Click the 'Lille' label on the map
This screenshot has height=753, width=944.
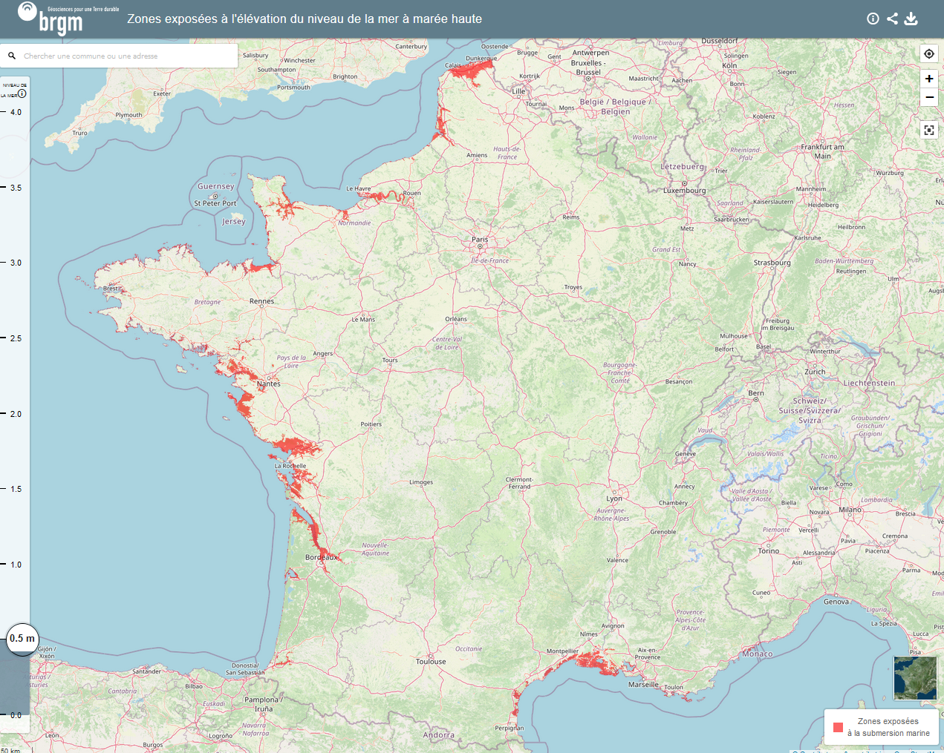[x=518, y=91]
